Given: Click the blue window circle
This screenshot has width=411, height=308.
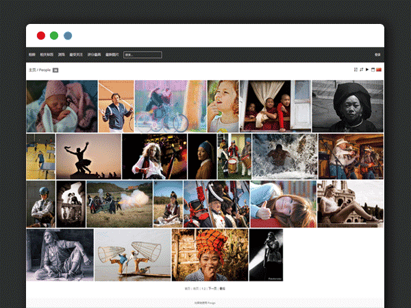Looking at the screenshot, I should [x=68, y=36].
